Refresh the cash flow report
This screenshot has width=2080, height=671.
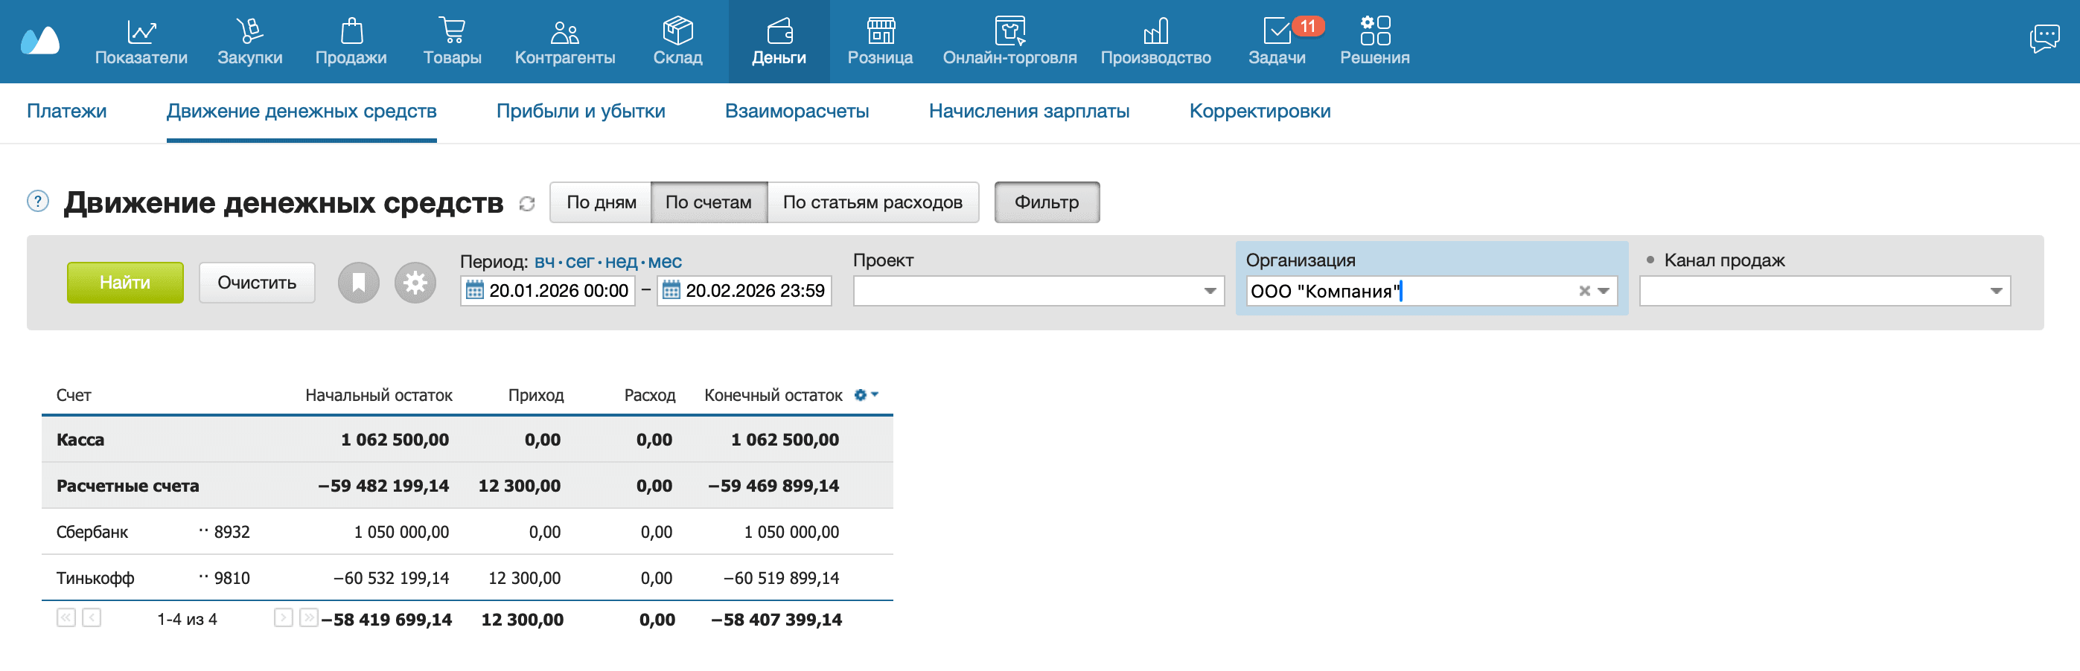[527, 205]
